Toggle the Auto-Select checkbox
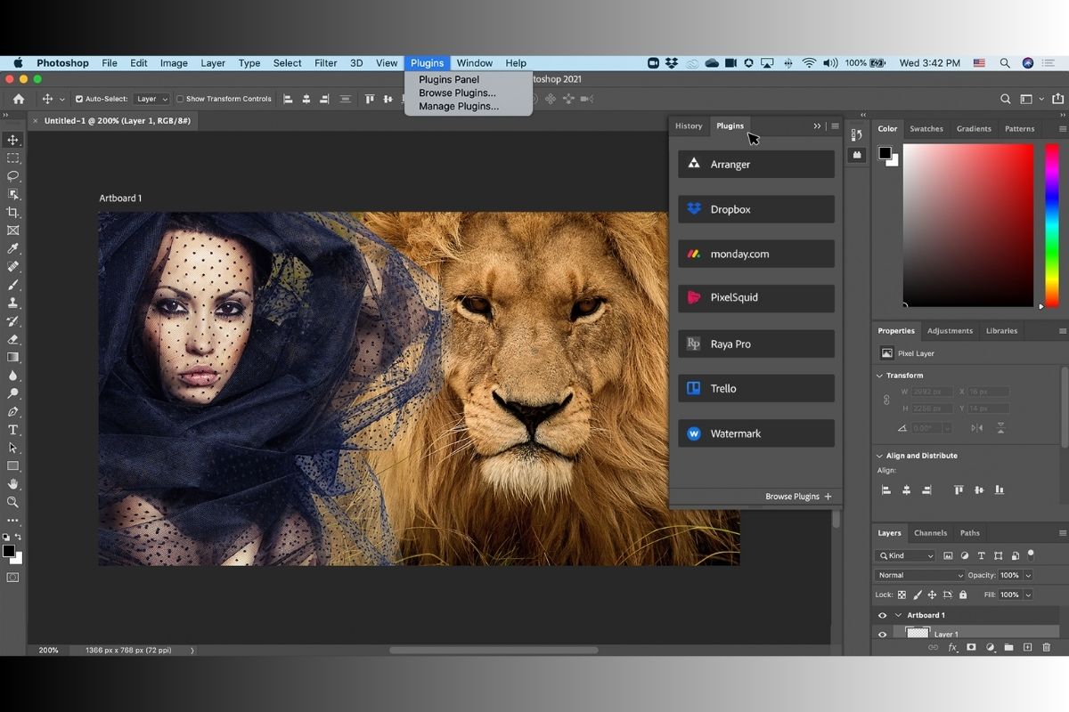This screenshot has height=712, width=1069. [79, 99]
